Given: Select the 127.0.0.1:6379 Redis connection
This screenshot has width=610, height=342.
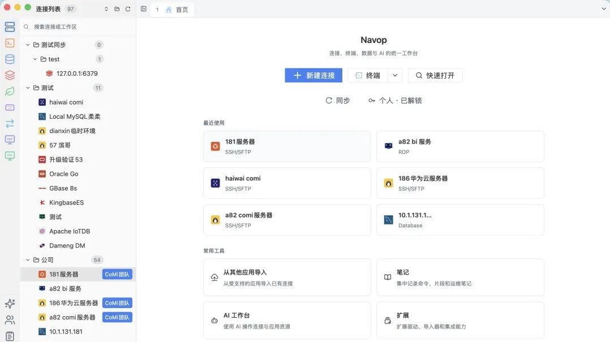Looking at the screenshot, I should (x=78, y=73).
